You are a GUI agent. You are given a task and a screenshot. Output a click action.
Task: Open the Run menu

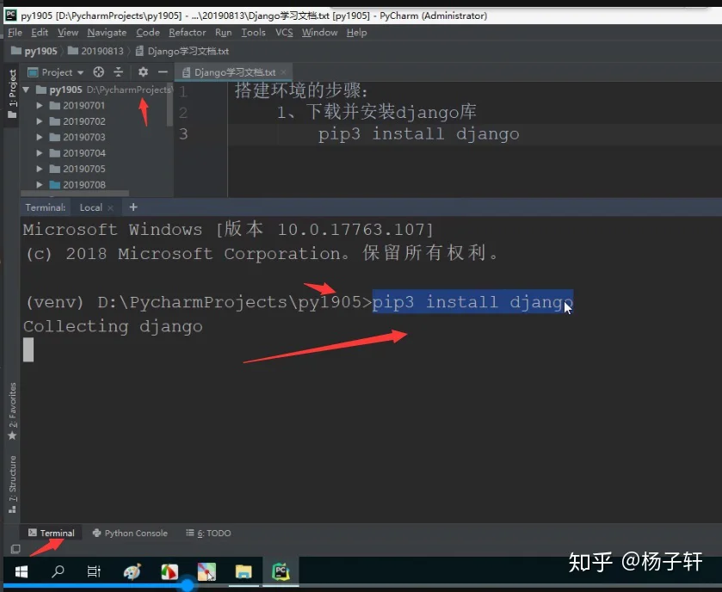pyautogui.click(x=224, y=33)
